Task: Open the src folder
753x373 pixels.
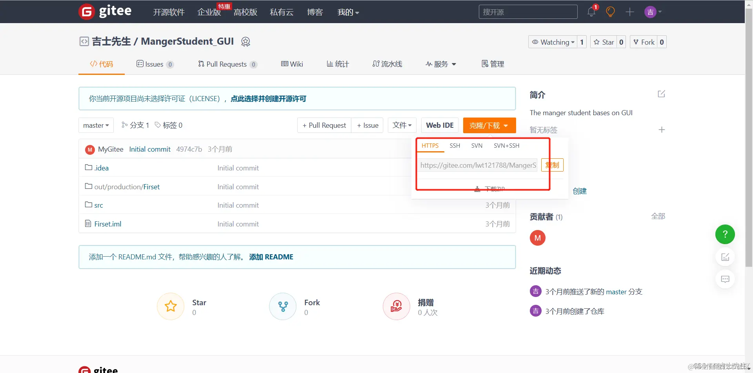Action: click(98, 205)
